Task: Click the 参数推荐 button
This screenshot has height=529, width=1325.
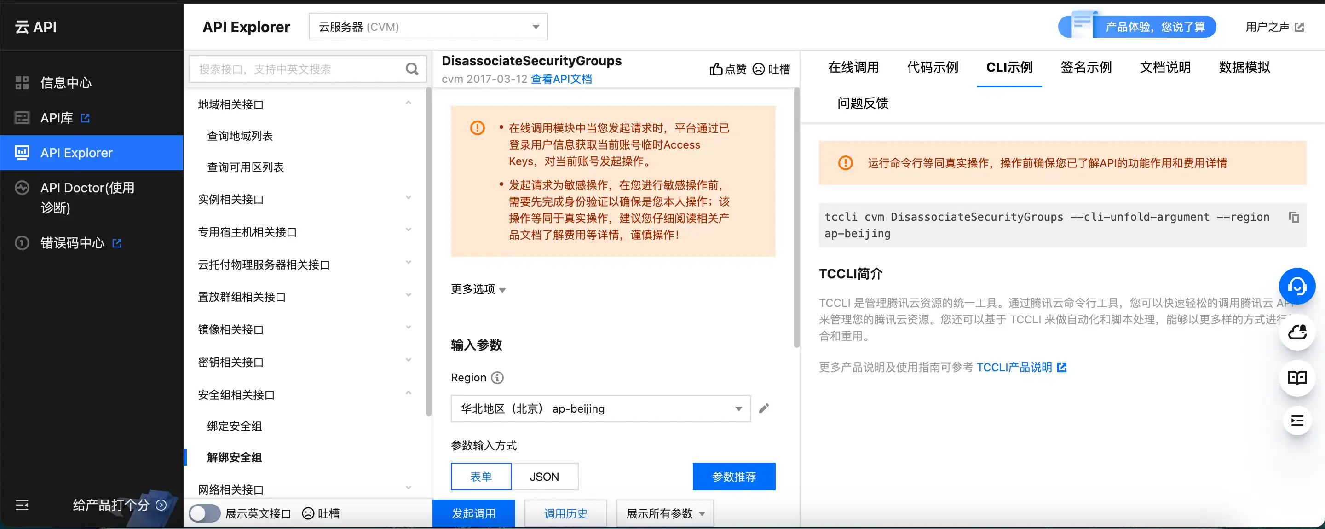Action: 734,477
